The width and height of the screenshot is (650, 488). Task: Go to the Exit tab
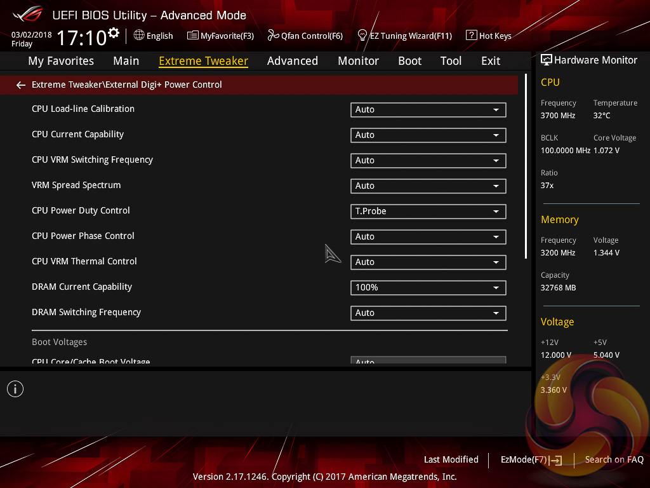(x=491, y=61)
